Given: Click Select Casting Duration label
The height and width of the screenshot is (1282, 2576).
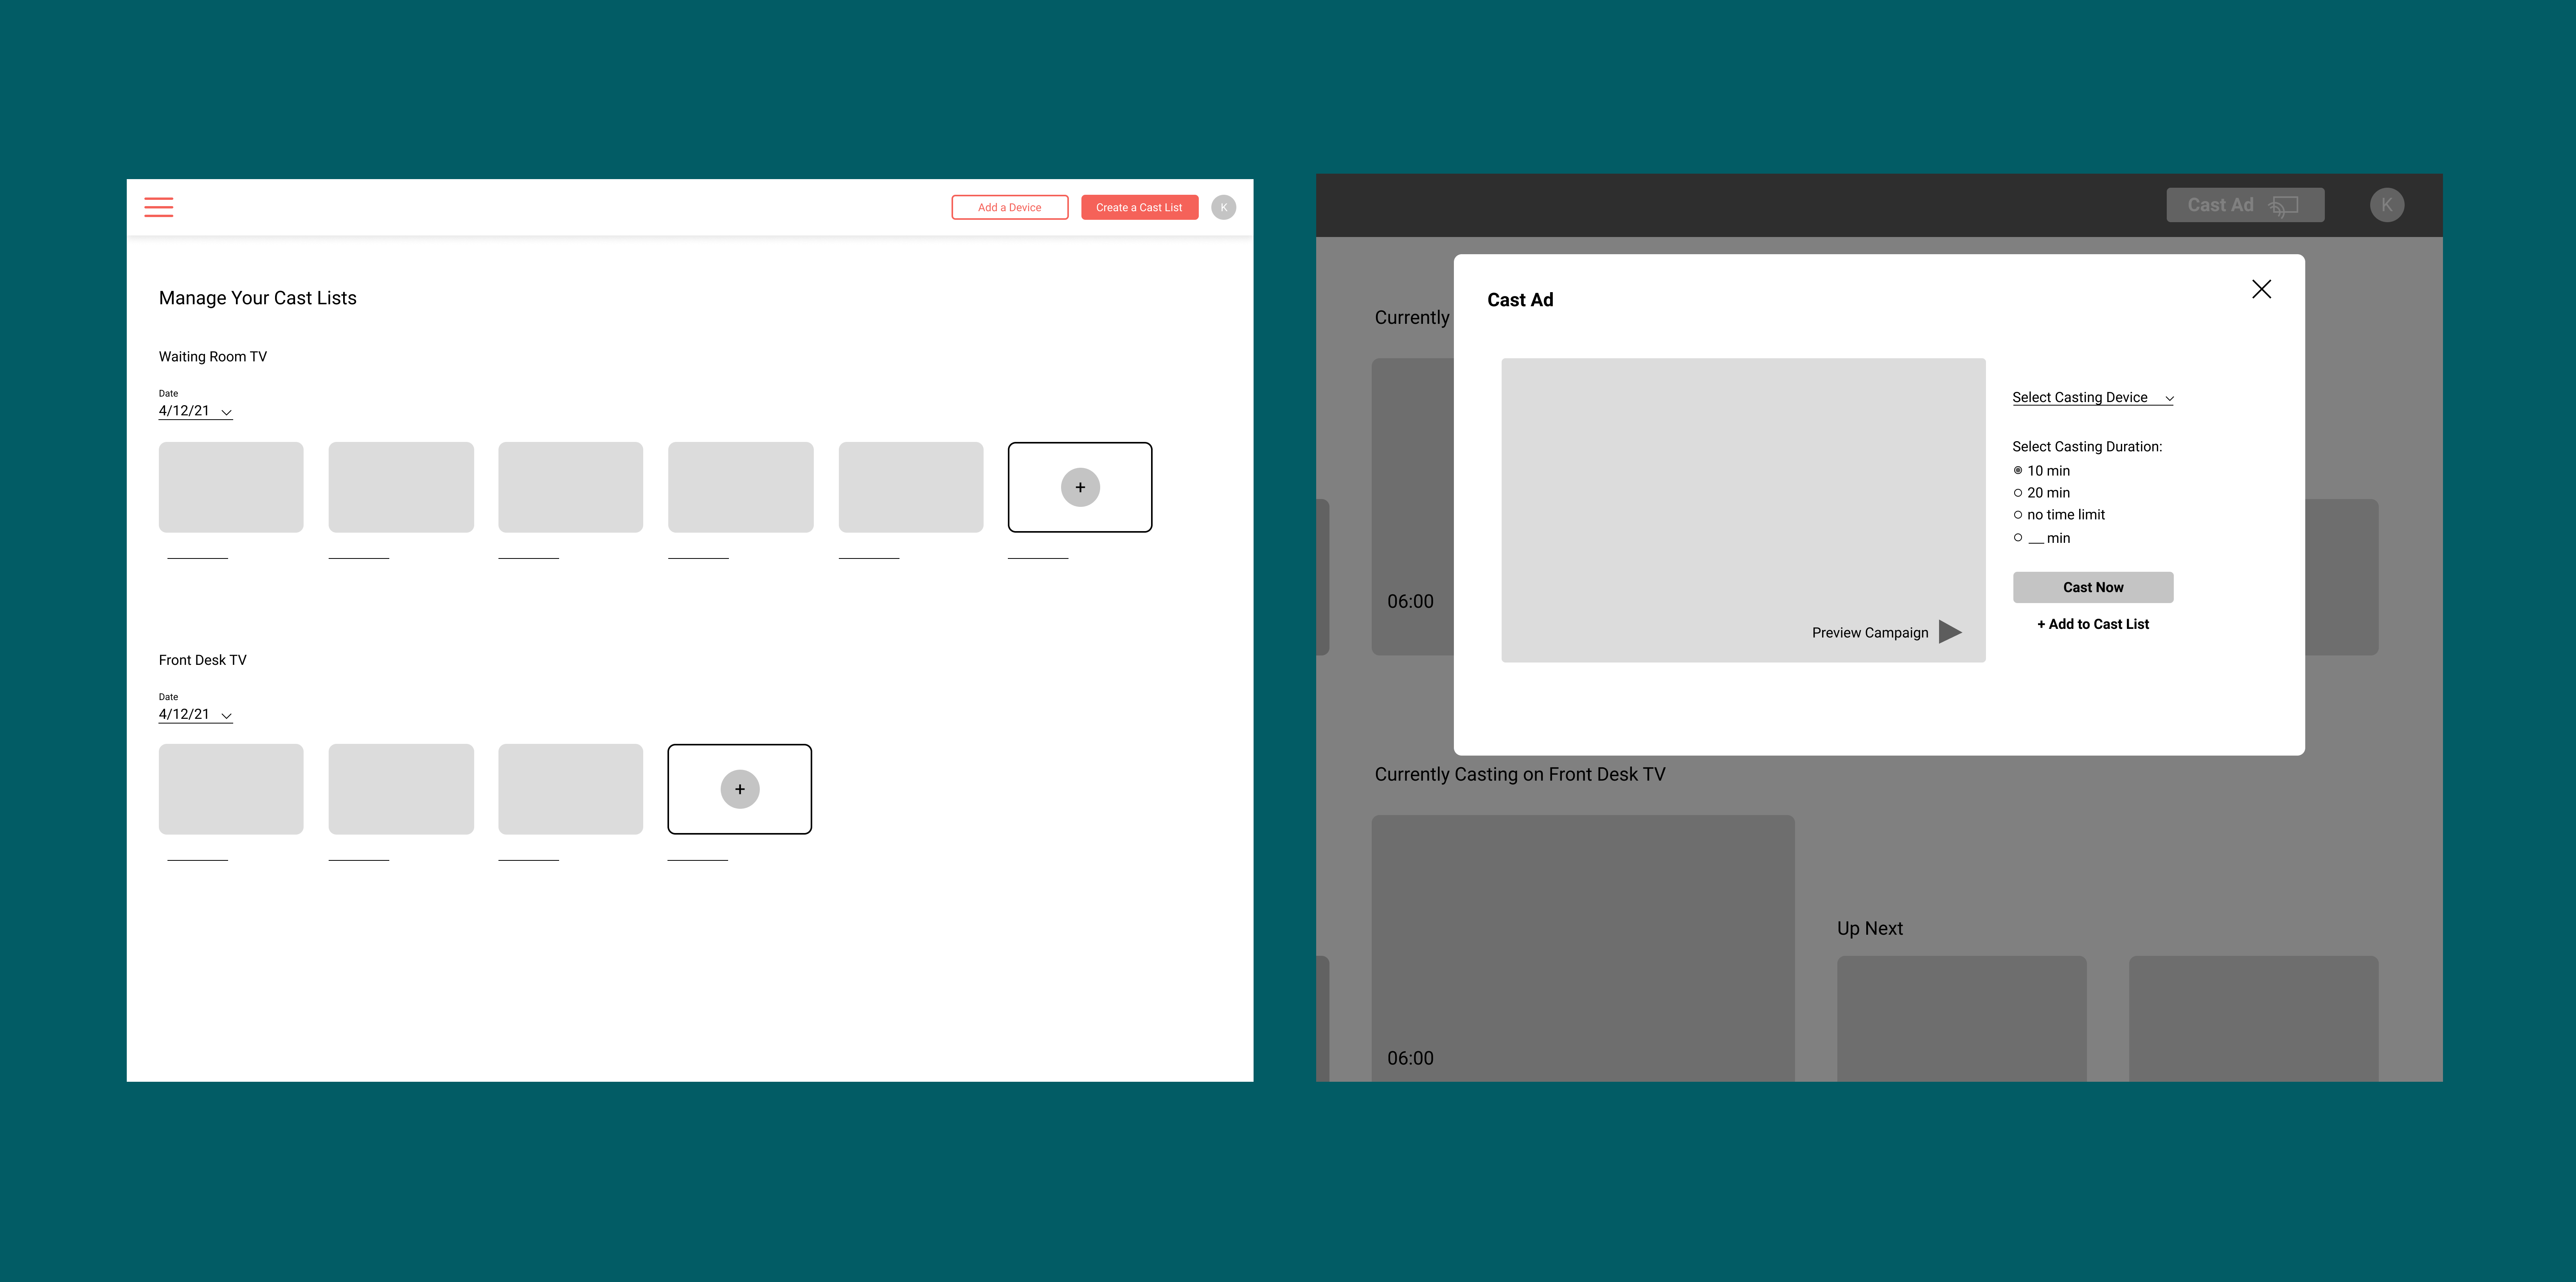Looking at the screenshot, I should tap(2086, 447).
